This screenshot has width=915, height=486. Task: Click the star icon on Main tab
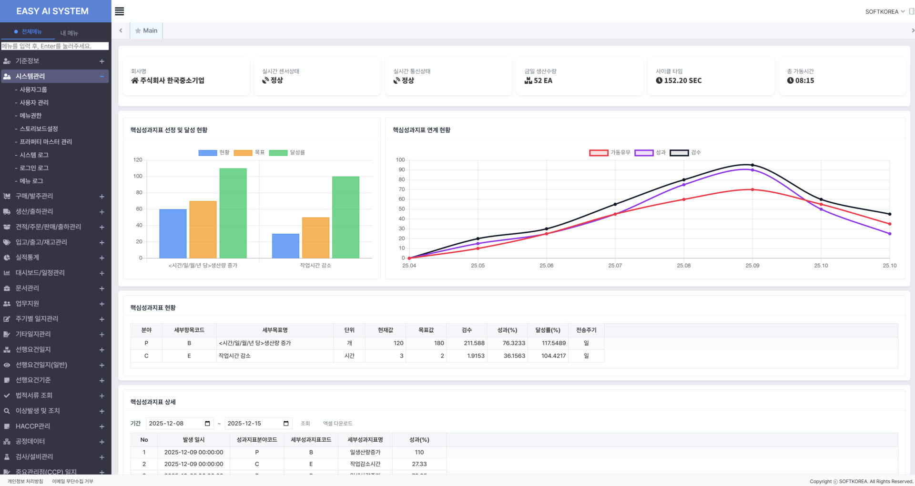point(138,30)
